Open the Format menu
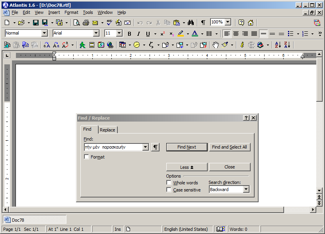325x234 pixels. [x=71, y=12]
